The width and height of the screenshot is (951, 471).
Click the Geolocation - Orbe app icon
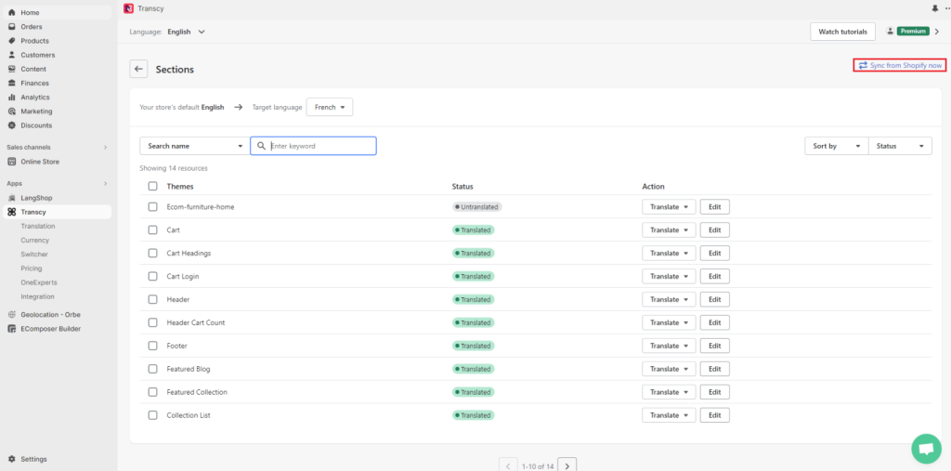[11, 314]
